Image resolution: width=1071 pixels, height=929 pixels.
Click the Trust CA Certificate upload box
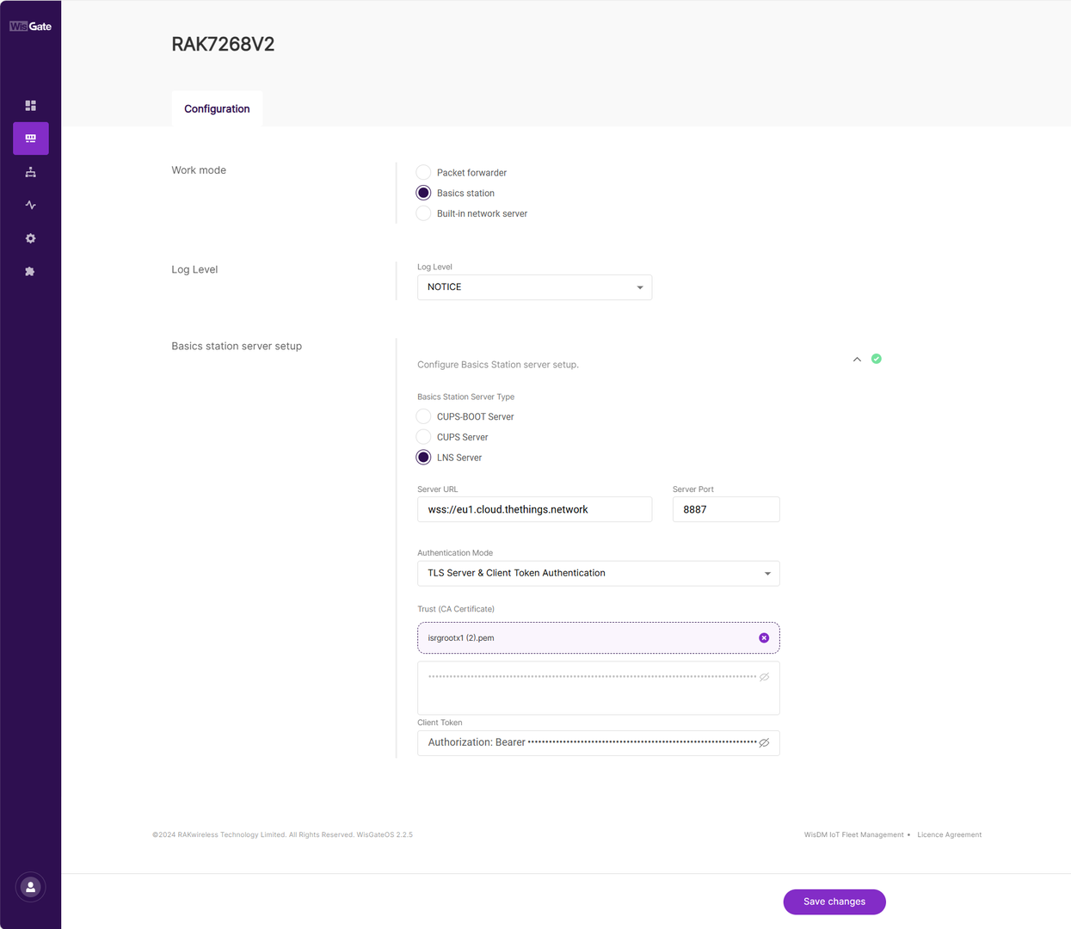598,638
